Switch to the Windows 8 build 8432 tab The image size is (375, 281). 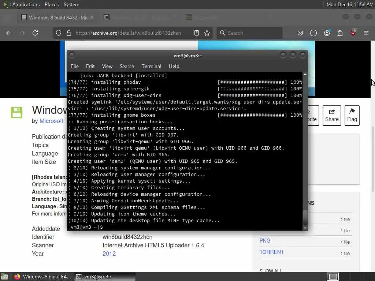tap(57, 18)
